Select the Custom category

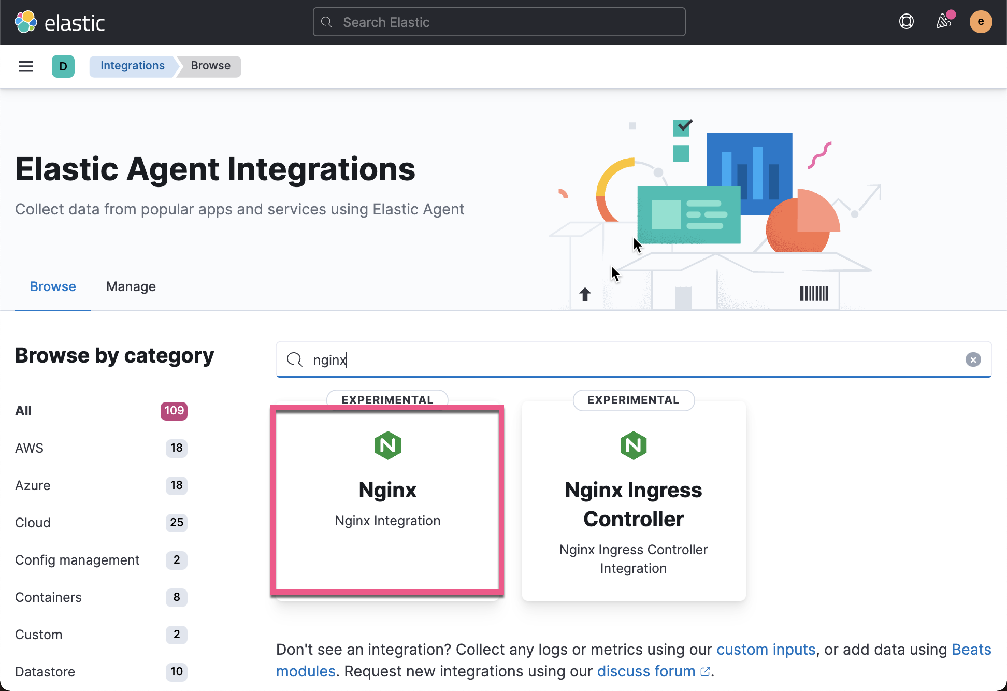click(38, 635)
